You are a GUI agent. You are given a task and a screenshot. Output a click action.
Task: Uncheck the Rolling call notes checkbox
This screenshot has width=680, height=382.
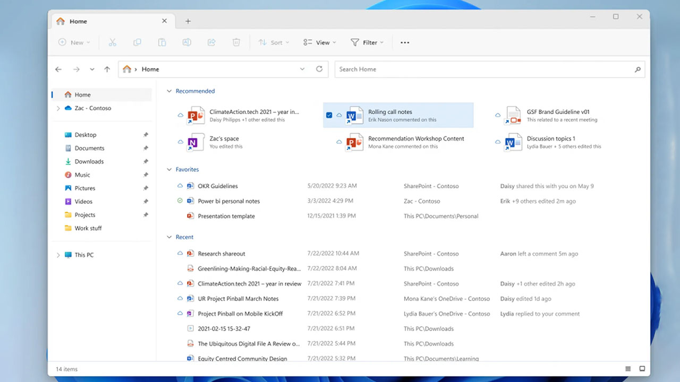click(x=329, y=115)
